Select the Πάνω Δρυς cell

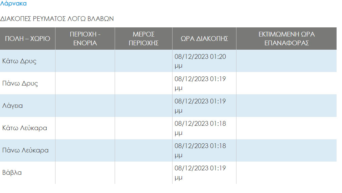pyautogui.click(x=28, y=83)
